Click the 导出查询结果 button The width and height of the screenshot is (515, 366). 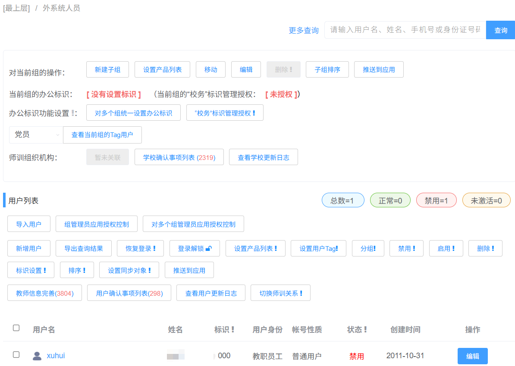(83, 248)
